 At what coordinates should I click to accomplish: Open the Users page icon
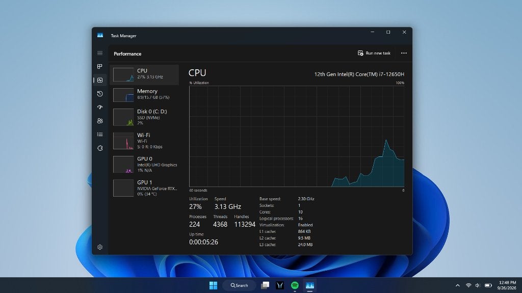click(100, 121)
